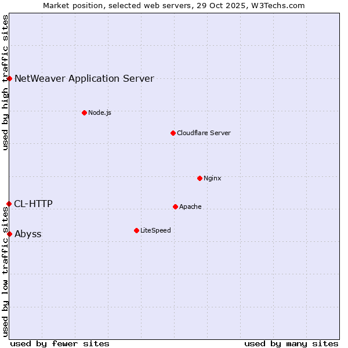Image resolution: width=348 pixels, height=348 pixels.
Task: Select the Cloudflare Server data point marker
Action: [173, 133]
